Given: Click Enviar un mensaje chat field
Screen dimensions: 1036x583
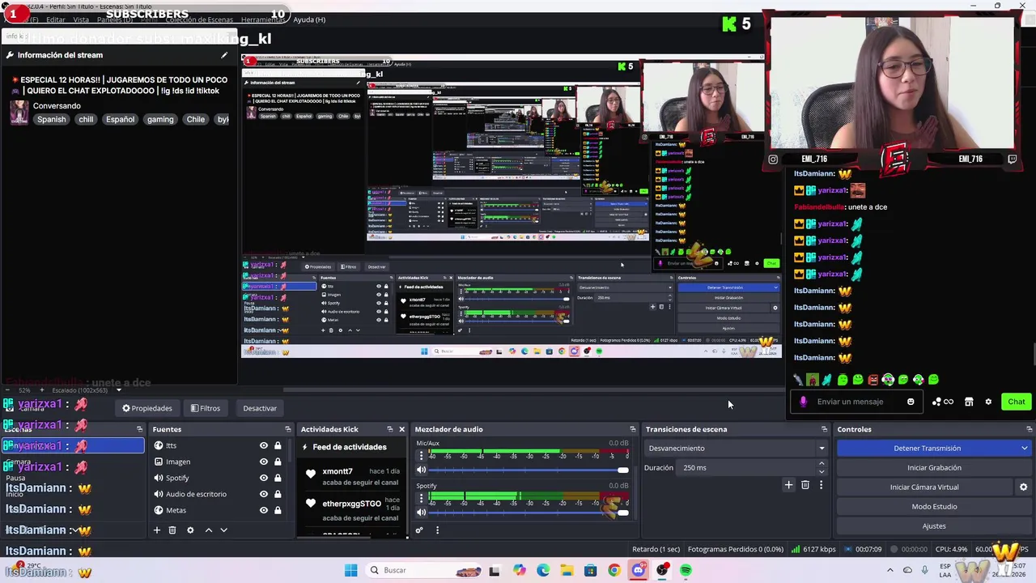Looking at the screenshot, I should click(x=858, y=402).
